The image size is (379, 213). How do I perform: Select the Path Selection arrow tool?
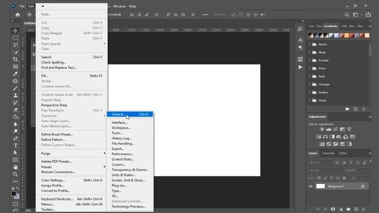[15, 153]
